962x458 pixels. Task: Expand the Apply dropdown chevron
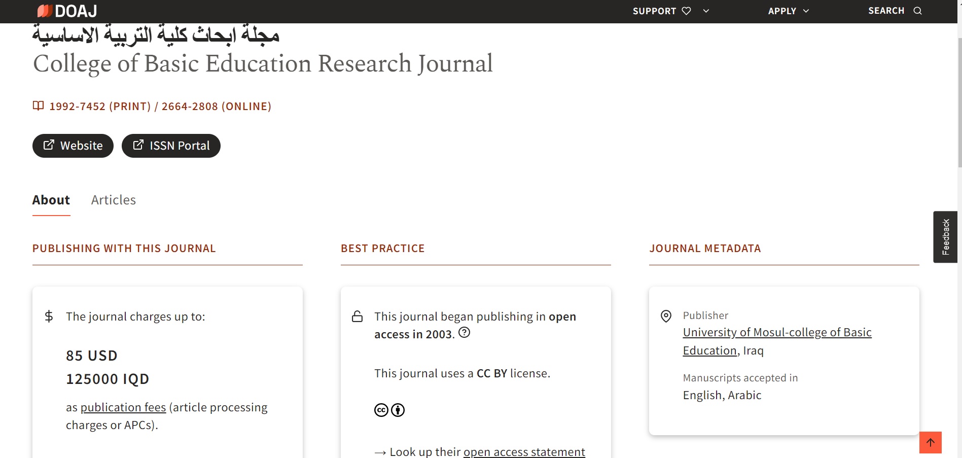[806, 11]
